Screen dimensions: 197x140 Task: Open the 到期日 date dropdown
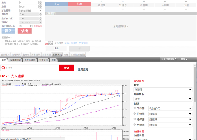pos(31,22)
